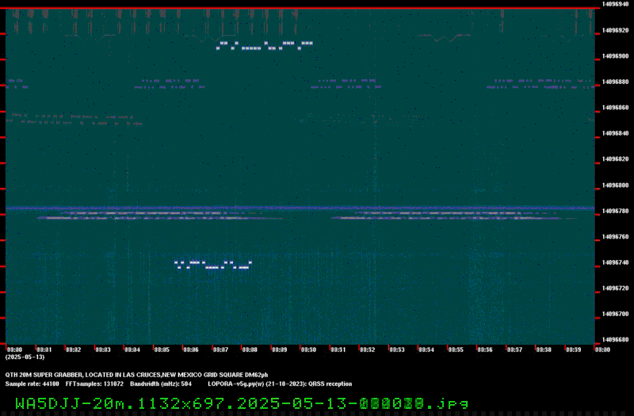This screenshot has width=634, height=416.
Task: Click the green WA5DJJ-20m jpg filename
Action: tap(242, 403)
